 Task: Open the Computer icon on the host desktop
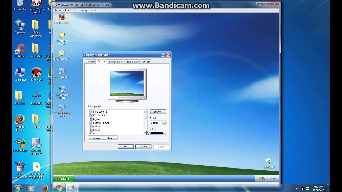tap(20, 74)
